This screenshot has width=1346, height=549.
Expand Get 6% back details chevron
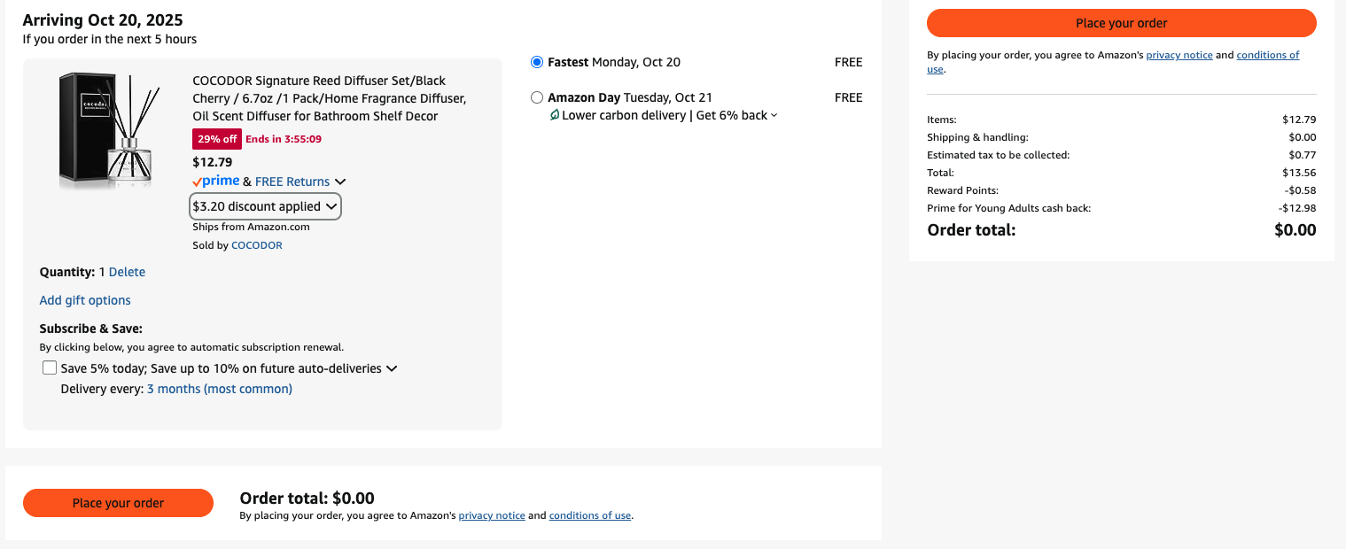point(774,115)
